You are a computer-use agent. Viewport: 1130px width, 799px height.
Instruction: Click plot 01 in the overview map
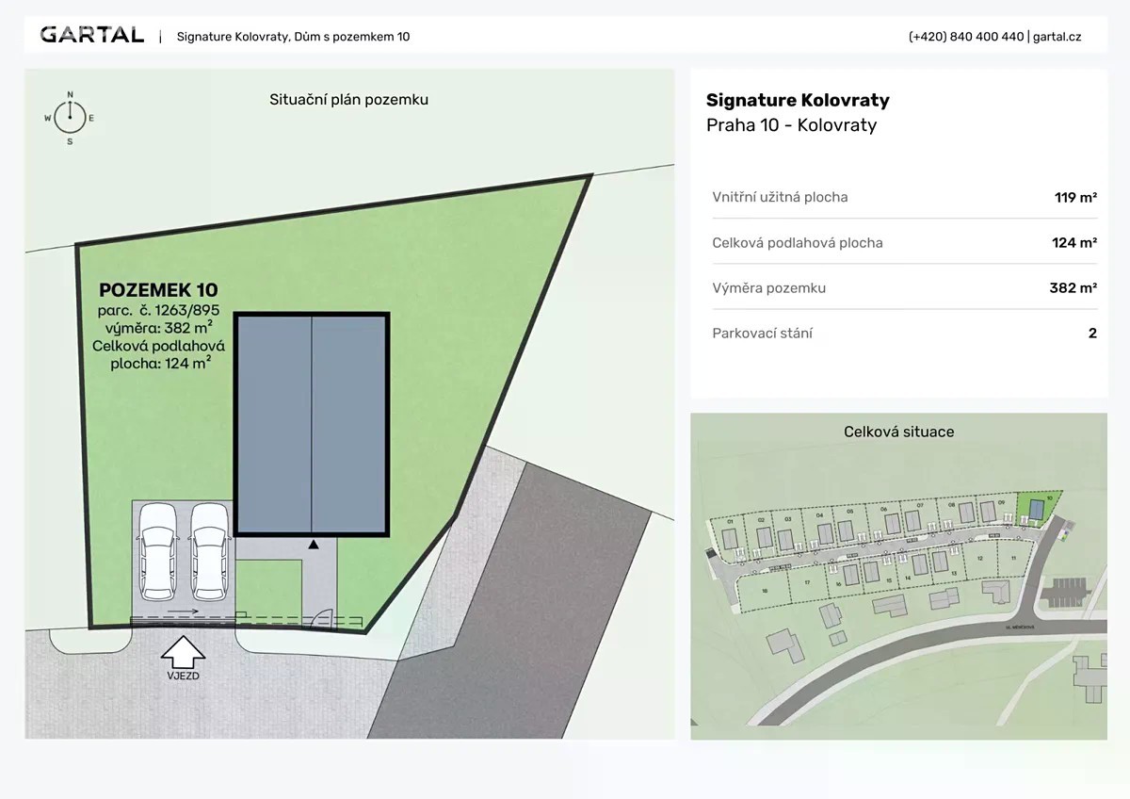coord(730,537)
